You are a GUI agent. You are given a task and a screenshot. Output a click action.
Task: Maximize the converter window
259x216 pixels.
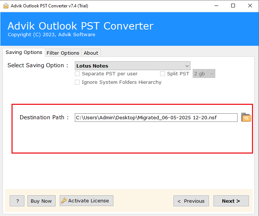(233, 6)
